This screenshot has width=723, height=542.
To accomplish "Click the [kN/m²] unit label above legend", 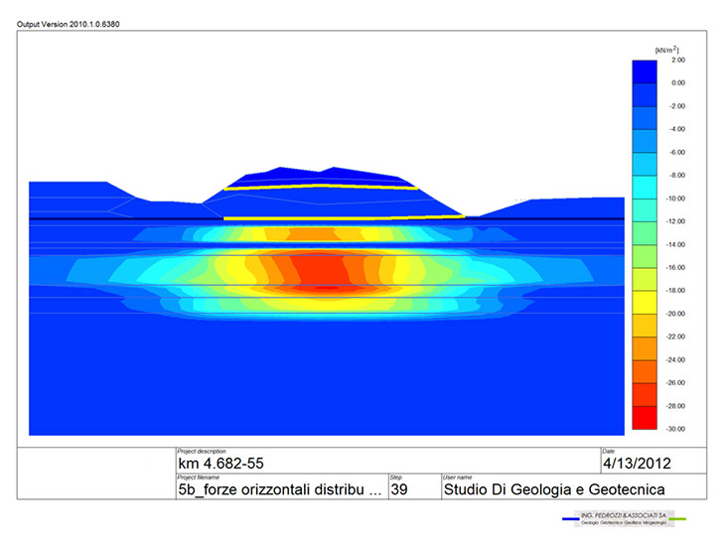I will tap(665, 49).
